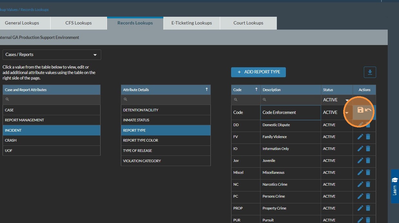
Task: Edit the Family Violence row with pencil icon
Action: click(x=360, y=137)
